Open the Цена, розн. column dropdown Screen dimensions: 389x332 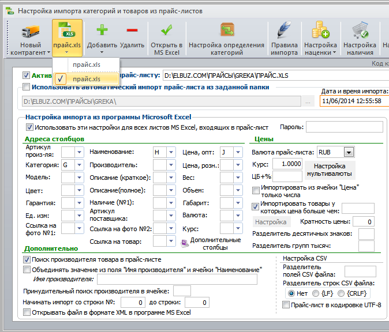(x=238, y=165)
